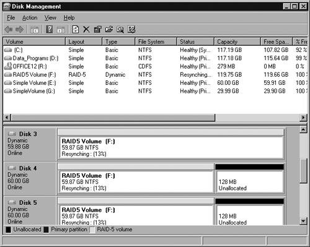Select Disk 4's 128 MB Unallocated space
The image size is (310, 247).
[x=249, y=182]
